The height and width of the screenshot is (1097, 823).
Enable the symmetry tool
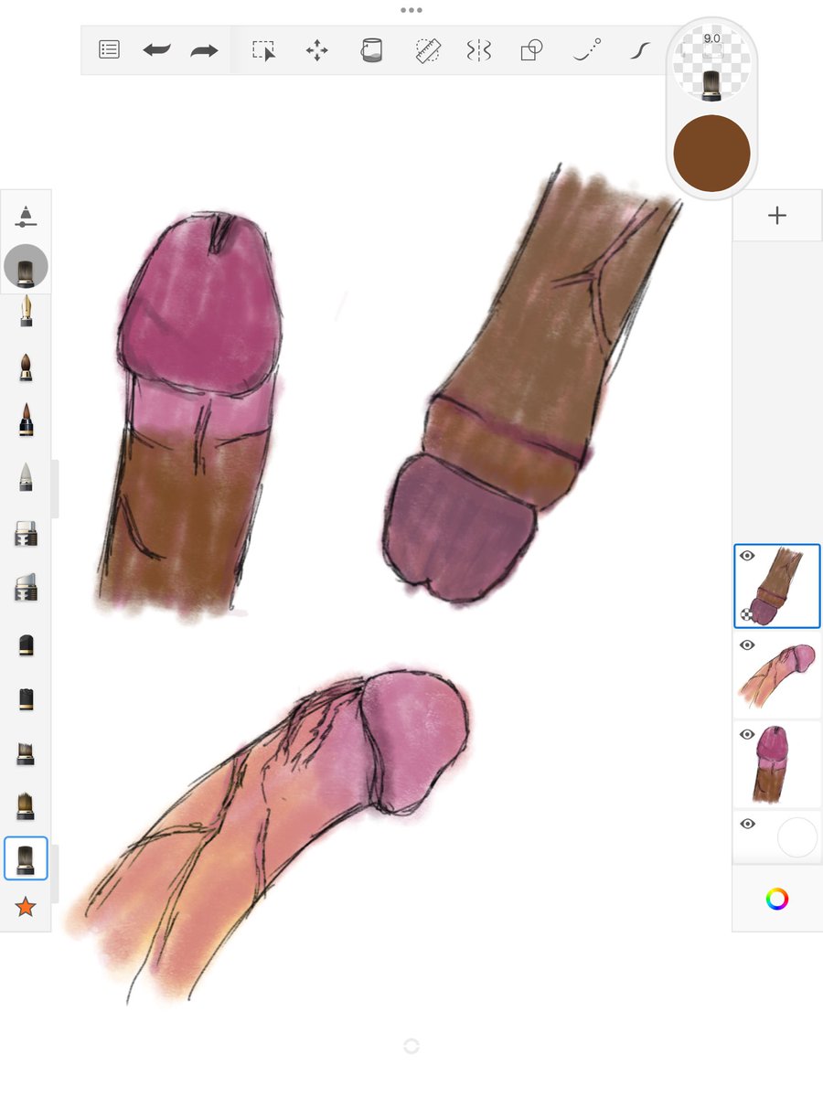479,50
